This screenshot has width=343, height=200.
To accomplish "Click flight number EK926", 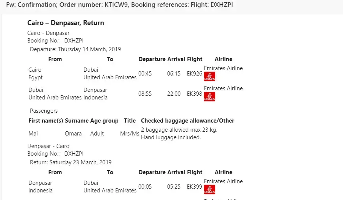I will [194, 74].
